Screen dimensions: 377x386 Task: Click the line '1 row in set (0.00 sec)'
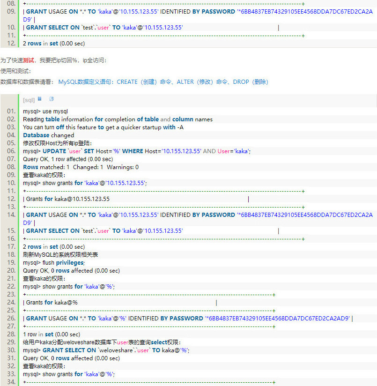coord(52,334)
